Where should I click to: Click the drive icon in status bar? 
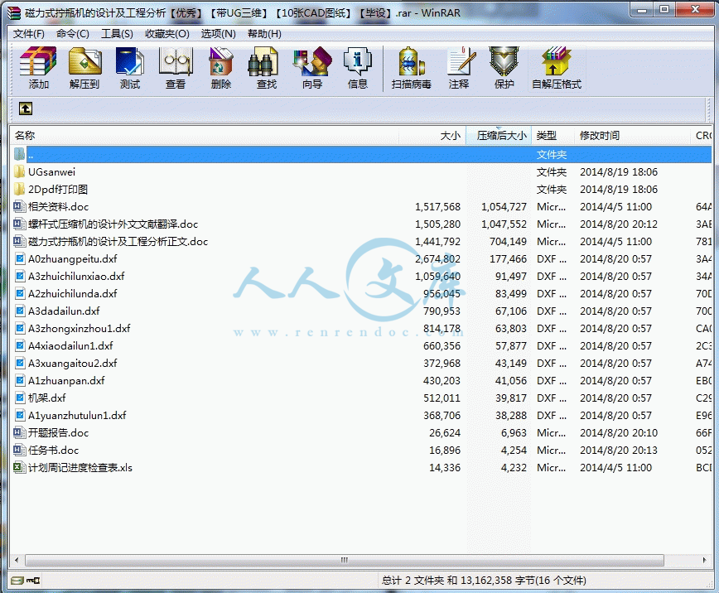tap(17, 581)
